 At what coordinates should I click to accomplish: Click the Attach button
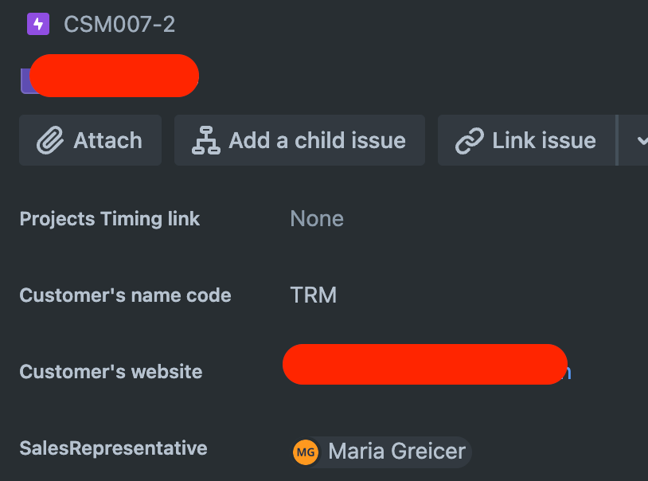point(90,140)
